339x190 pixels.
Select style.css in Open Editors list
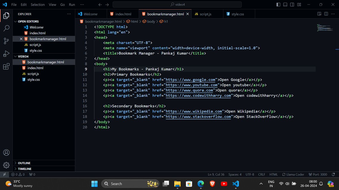44,51
